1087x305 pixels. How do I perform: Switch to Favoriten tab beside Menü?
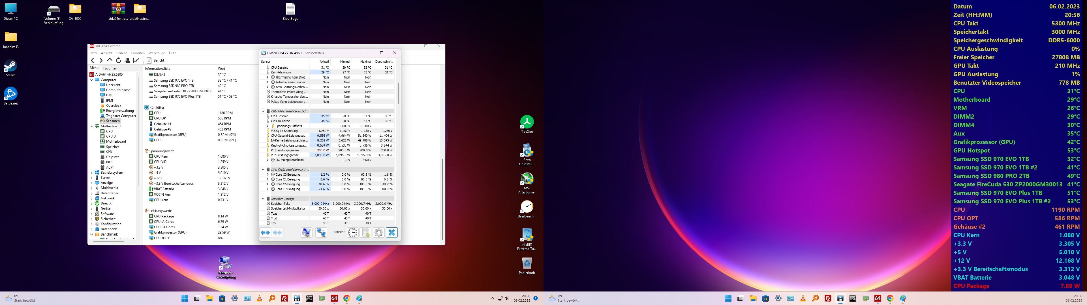(110, 68)
